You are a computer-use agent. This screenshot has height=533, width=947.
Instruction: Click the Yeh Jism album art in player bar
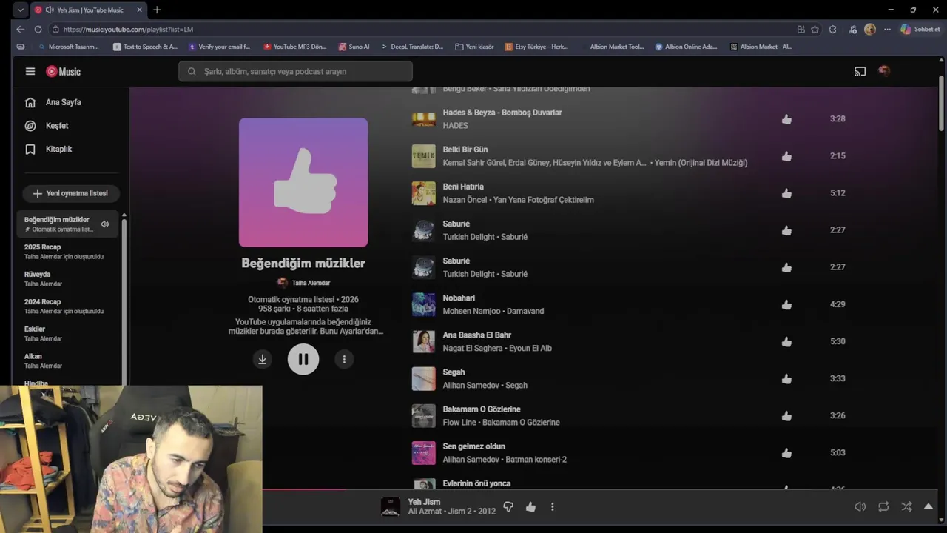(x=390, y=507)
